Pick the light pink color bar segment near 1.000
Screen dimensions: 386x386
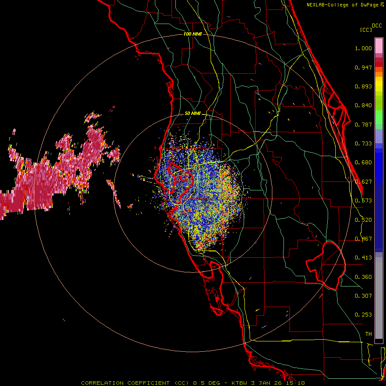tap(379, 46)
